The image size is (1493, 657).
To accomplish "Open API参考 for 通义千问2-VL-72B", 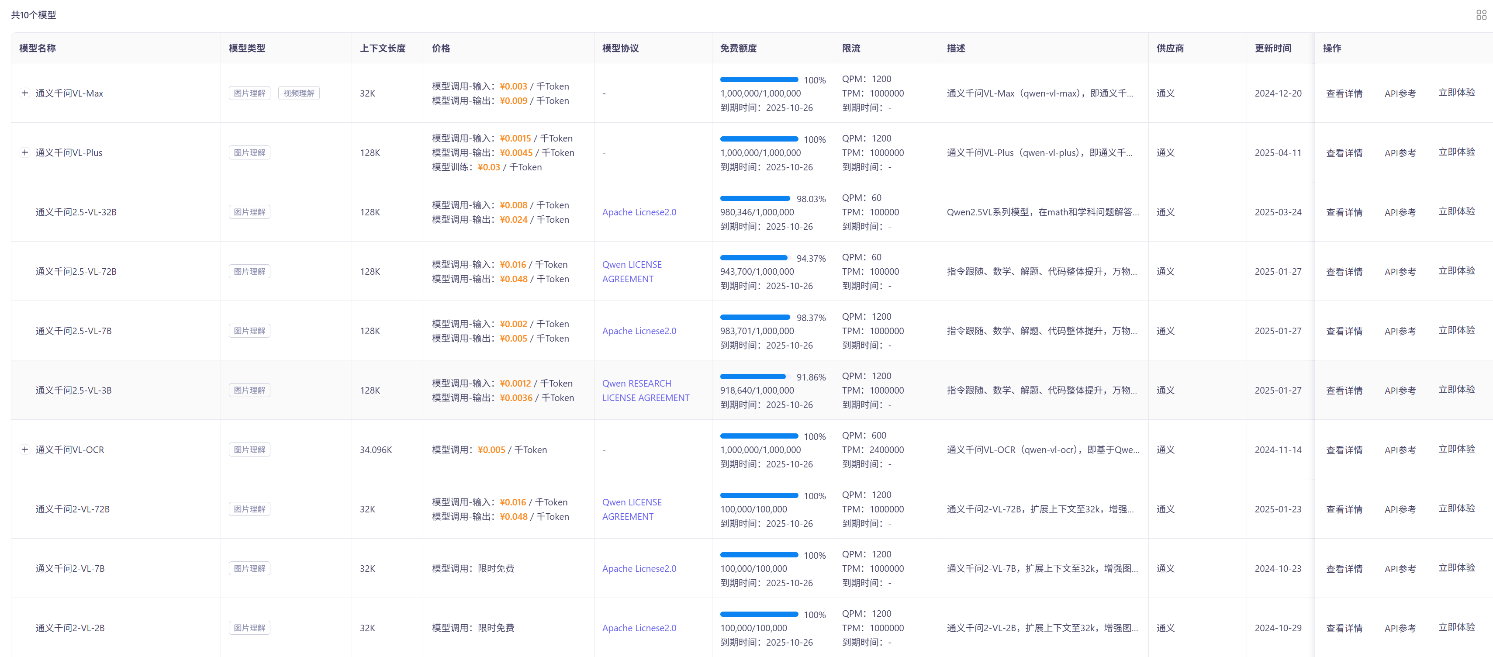I will (x=1400, y=509).
